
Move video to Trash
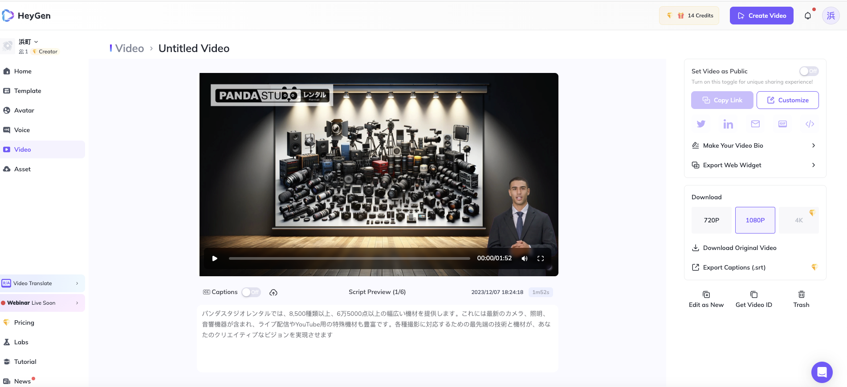(801, 299)
